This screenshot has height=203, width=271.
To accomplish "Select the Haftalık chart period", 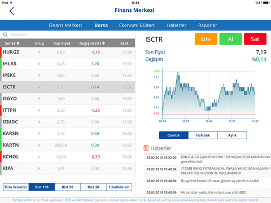I will tap(203, 135).
